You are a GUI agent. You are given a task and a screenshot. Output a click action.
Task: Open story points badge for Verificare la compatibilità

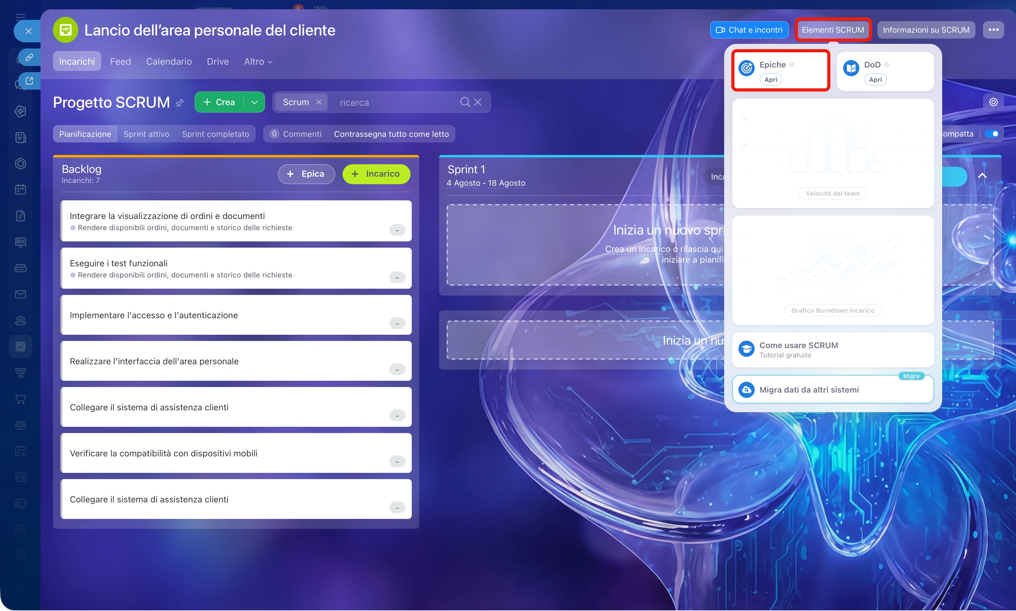397,462
